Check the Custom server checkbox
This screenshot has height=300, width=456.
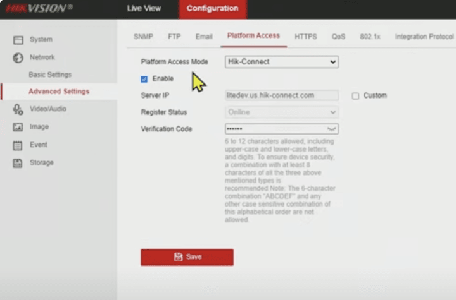[x=355, y=96]
